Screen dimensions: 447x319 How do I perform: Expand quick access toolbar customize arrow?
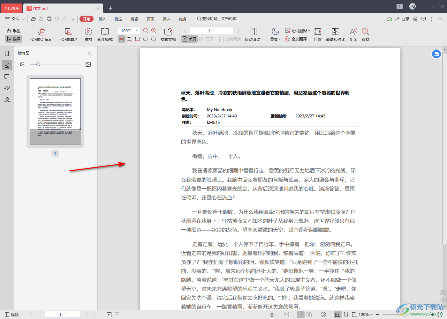pyautogui.click(x=73, y=19)
